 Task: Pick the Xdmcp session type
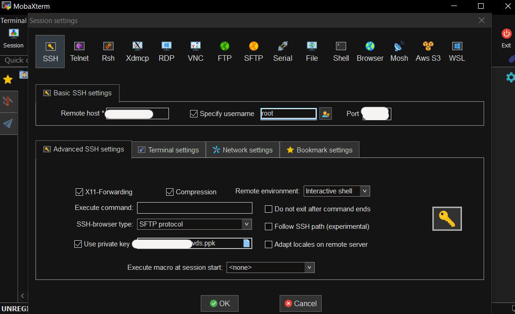tap(138, 52)
